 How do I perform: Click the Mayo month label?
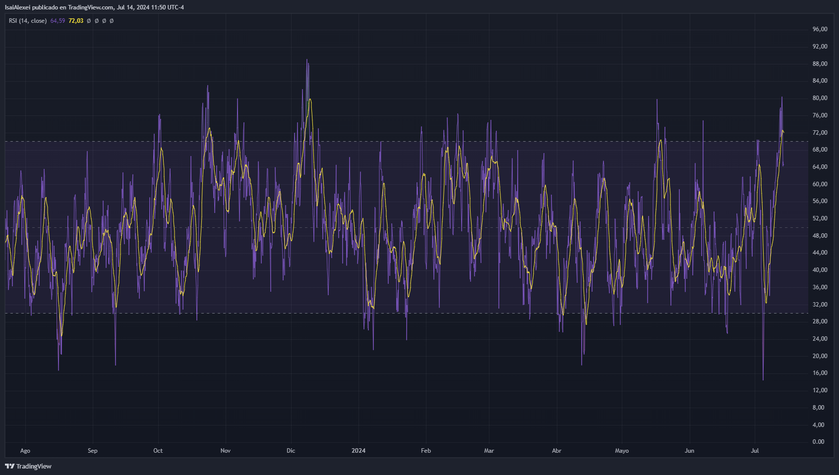[x=622, y=451]
